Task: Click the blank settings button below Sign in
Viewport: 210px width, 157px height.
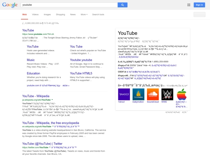Action: [x=199, y=14]
